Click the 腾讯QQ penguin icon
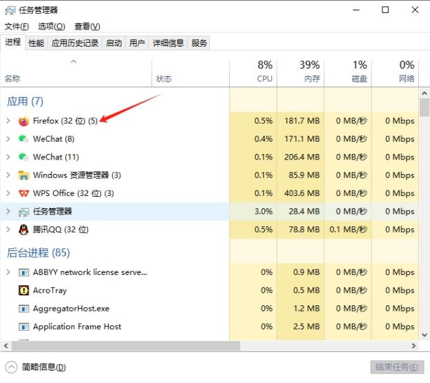Screen dimensions: 430x383 point(23,230)
